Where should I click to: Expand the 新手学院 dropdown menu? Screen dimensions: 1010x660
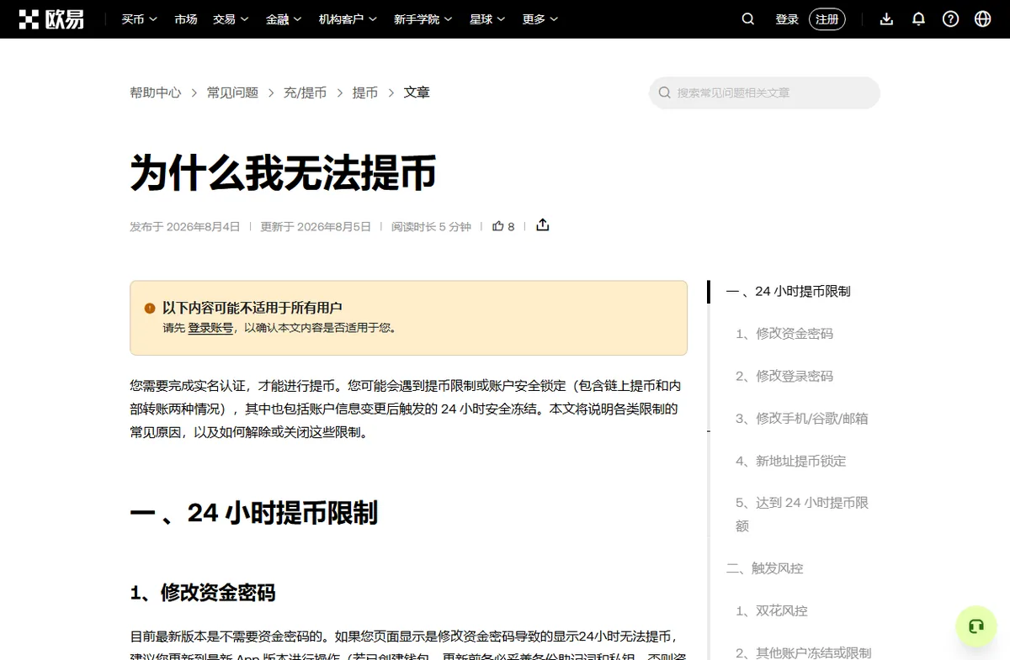point(423,19)
